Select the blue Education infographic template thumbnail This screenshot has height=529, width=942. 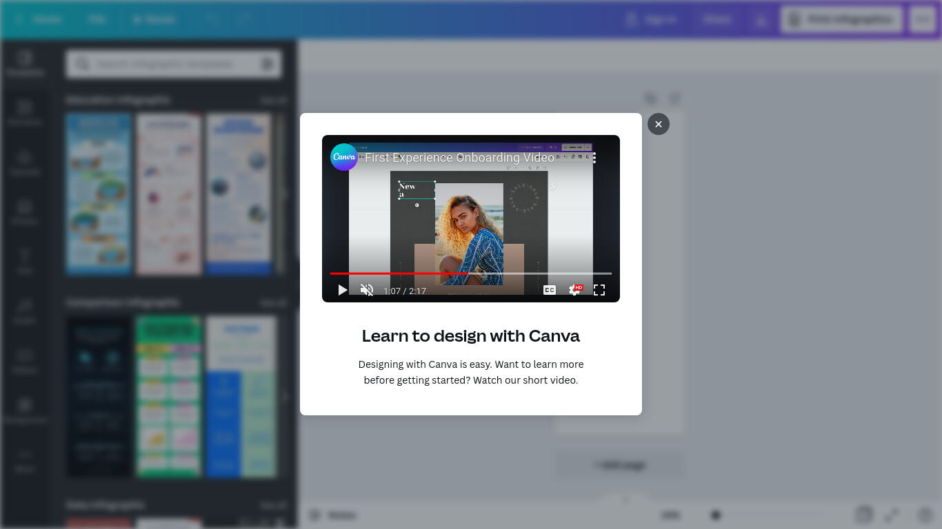click(99, 194)
